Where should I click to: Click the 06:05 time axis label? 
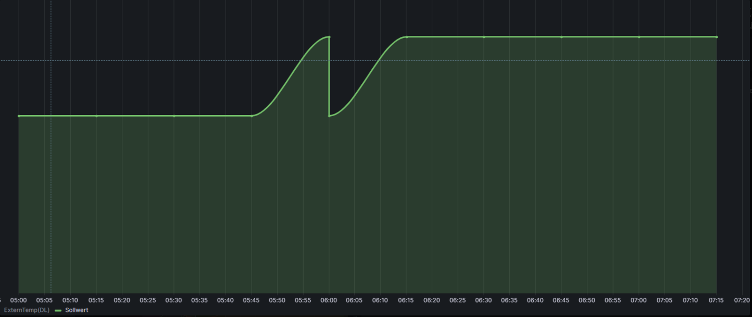click(355, 300)
